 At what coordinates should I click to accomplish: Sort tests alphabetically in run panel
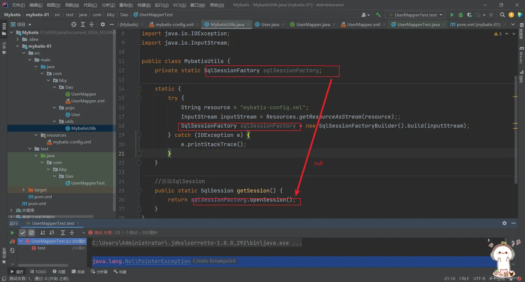point(43,233)
